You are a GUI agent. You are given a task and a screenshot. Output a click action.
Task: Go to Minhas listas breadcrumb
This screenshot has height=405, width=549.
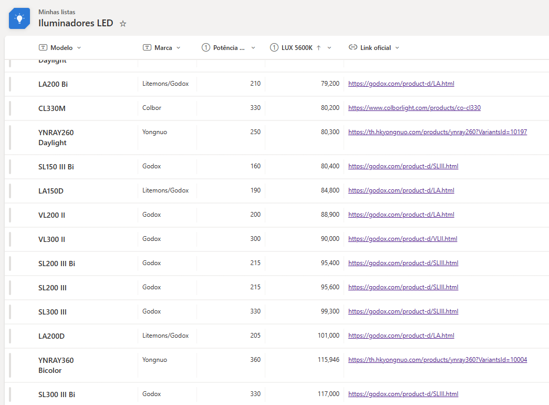coord(57,12)
